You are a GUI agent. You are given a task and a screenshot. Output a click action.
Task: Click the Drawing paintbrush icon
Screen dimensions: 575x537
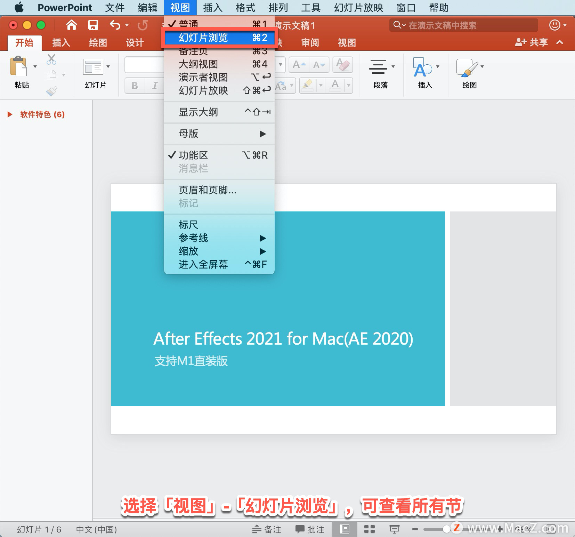[467, 67]
